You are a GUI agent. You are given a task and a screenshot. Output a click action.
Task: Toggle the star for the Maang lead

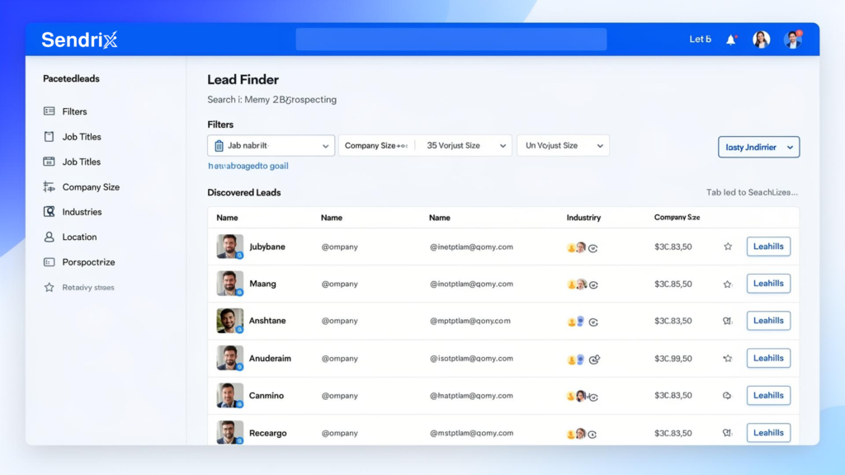pyautogui.click(x=728, y=284)
